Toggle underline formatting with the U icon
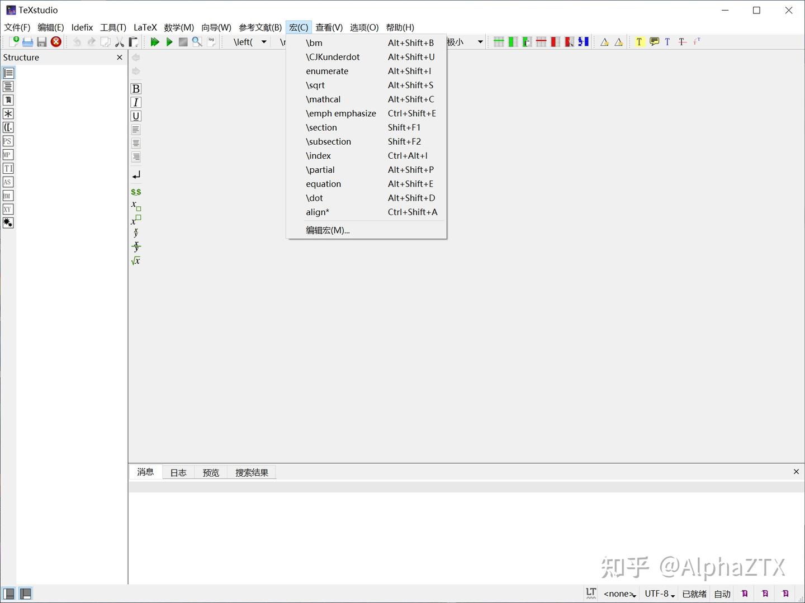This screenshot has height=603, width=805. coord(136,116)
